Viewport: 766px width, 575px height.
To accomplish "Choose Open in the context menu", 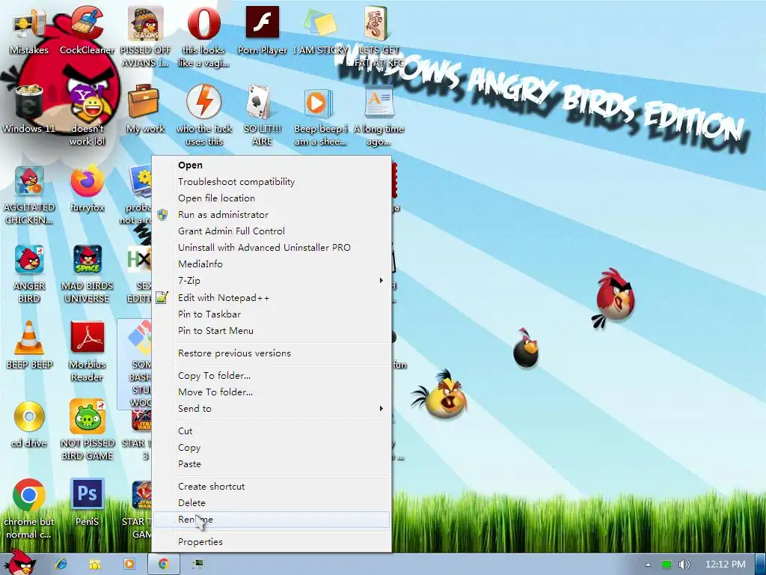I will tap(272, 165).
